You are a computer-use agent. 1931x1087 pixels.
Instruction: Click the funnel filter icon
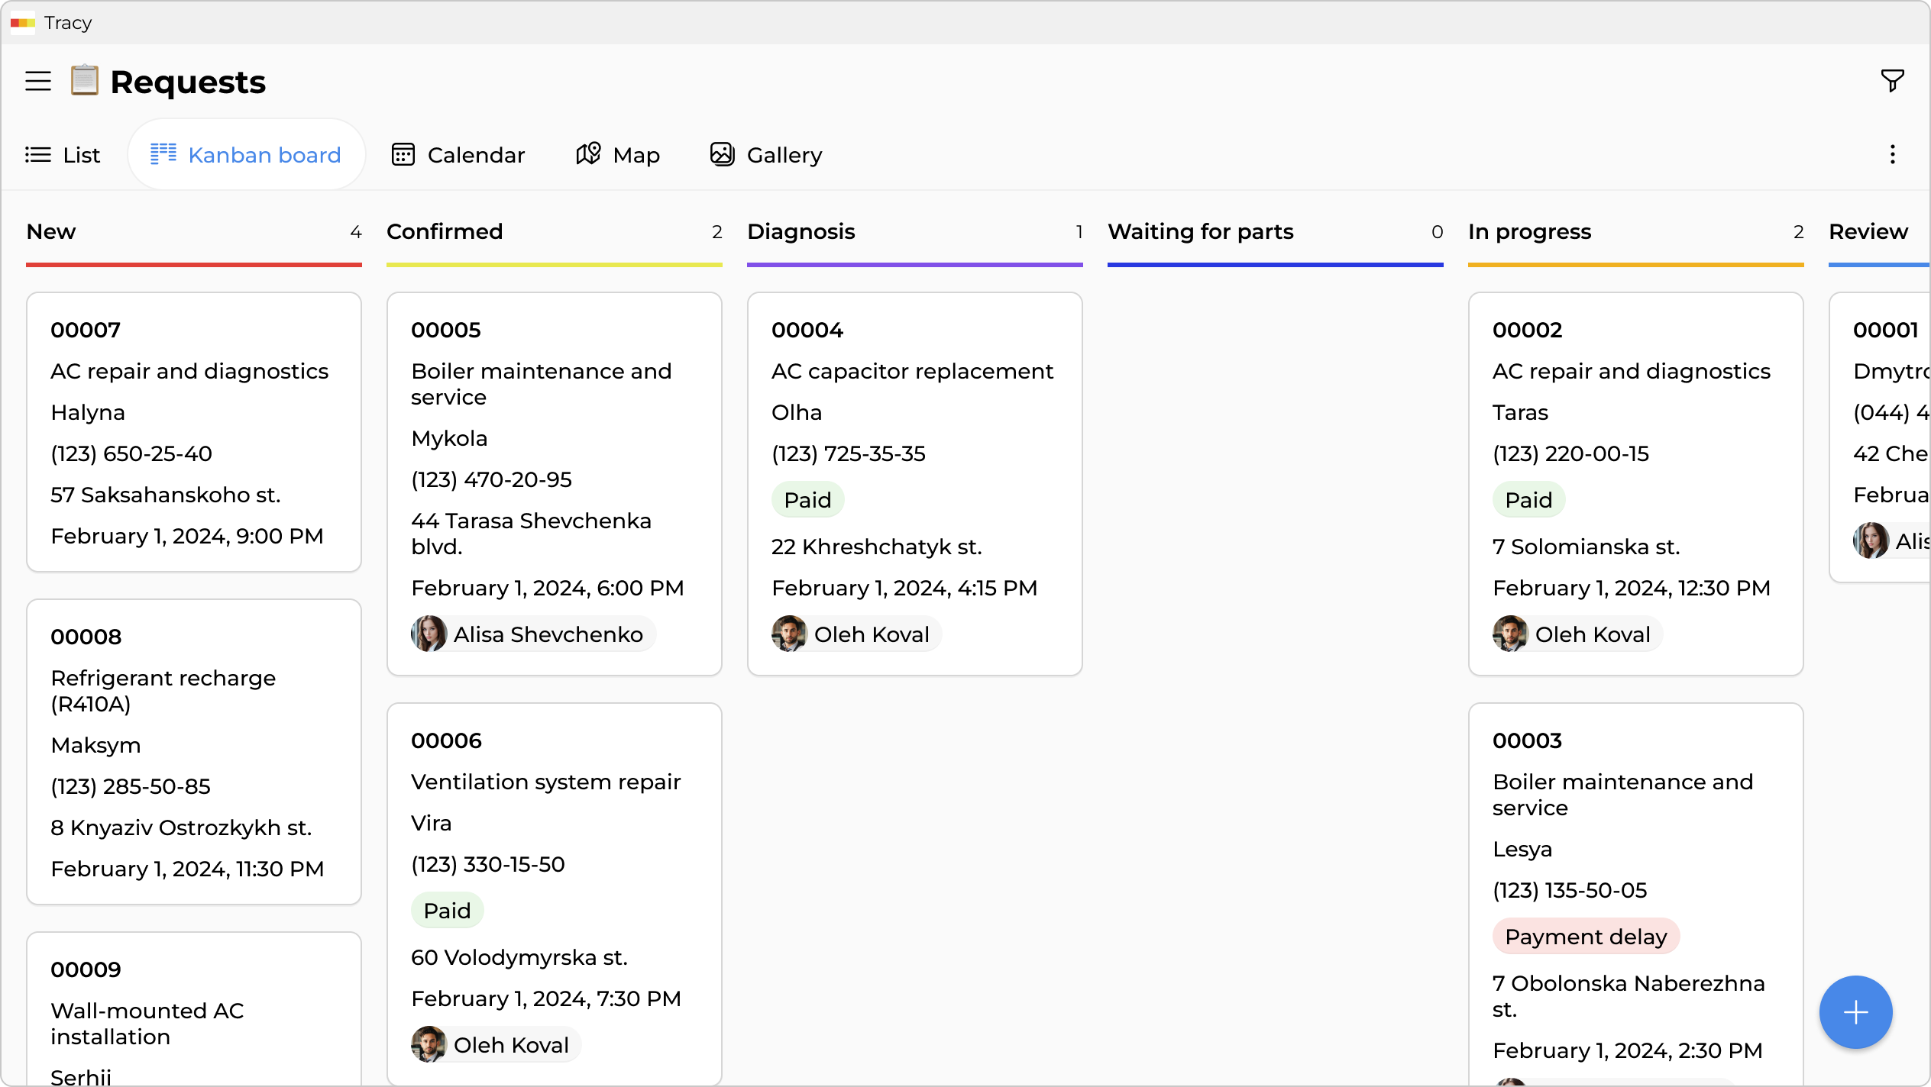tap(1892, 80)
